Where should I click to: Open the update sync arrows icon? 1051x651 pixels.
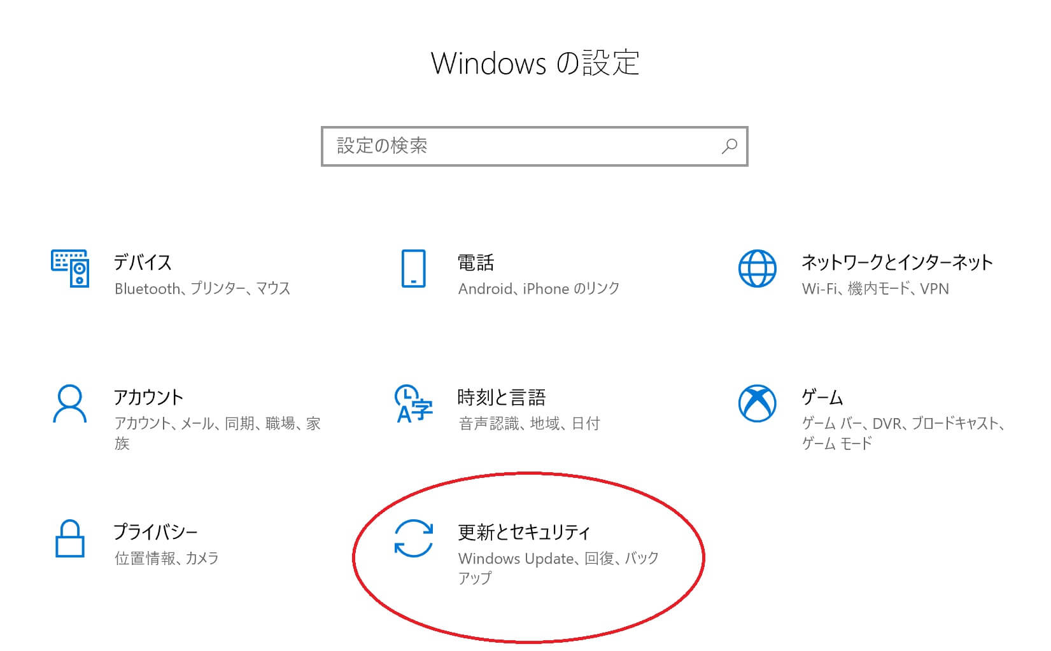(413, 538)
